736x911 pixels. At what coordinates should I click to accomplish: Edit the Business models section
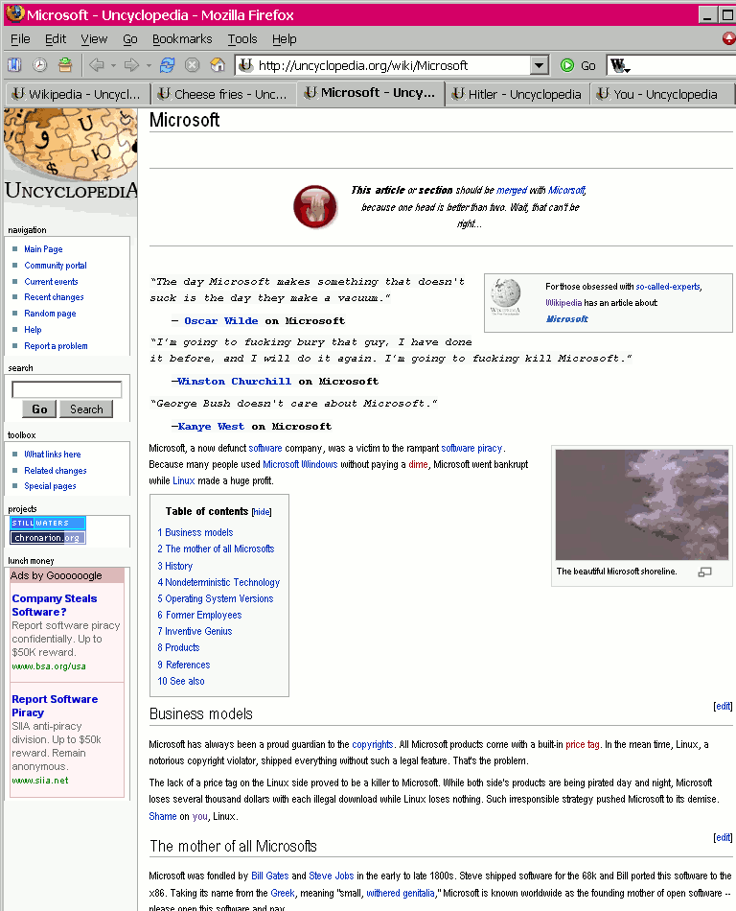click(x=724, y=706)
